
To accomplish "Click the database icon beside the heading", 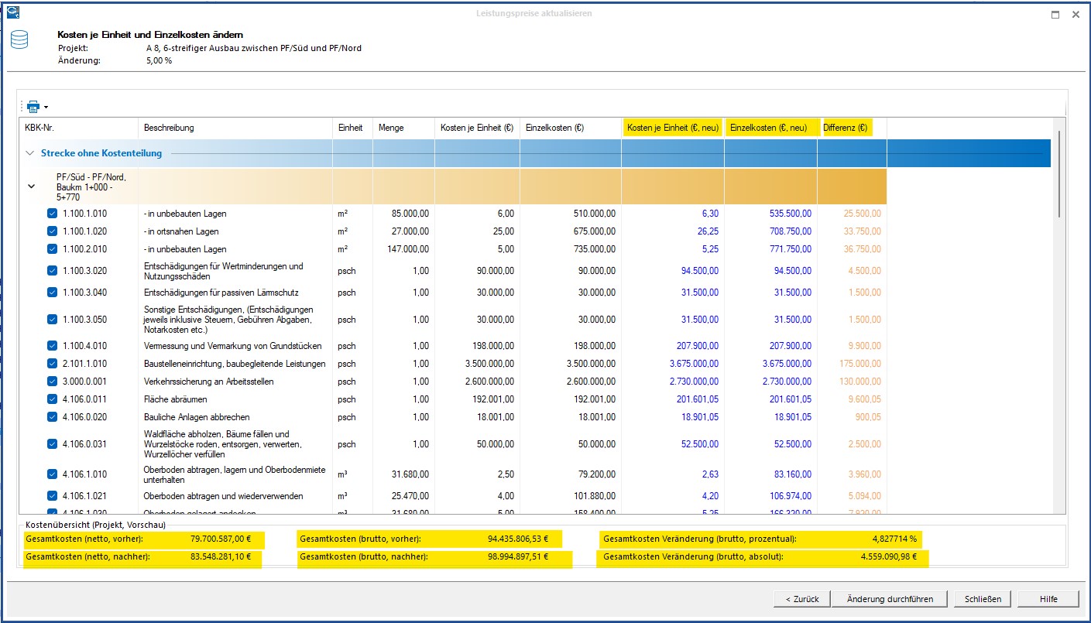I will pos(19,40).
